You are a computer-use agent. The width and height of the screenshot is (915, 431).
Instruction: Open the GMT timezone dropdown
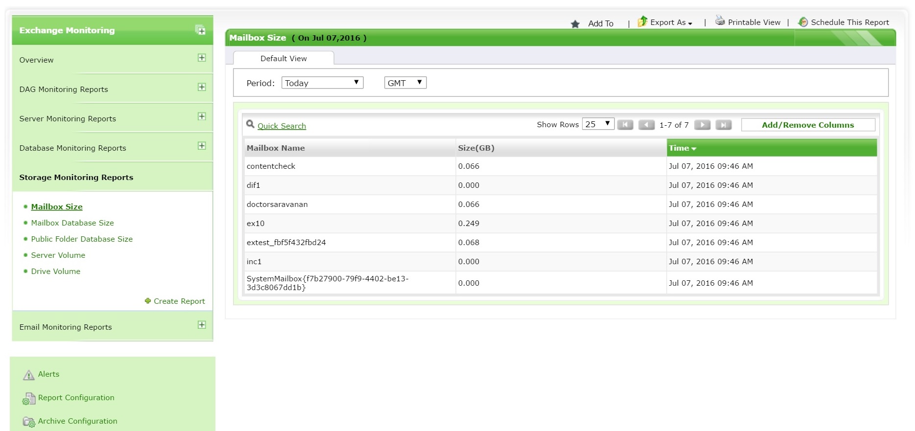[405, 83]
